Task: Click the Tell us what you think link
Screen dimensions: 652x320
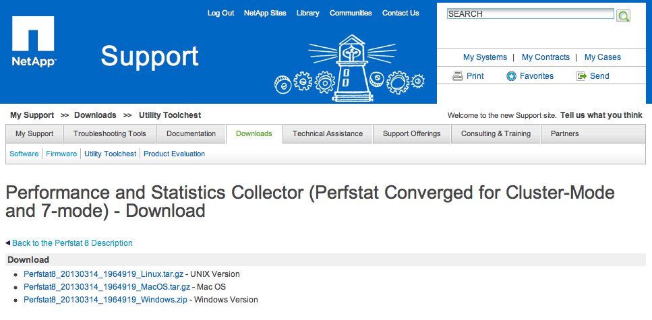Action: coord(601,115)
